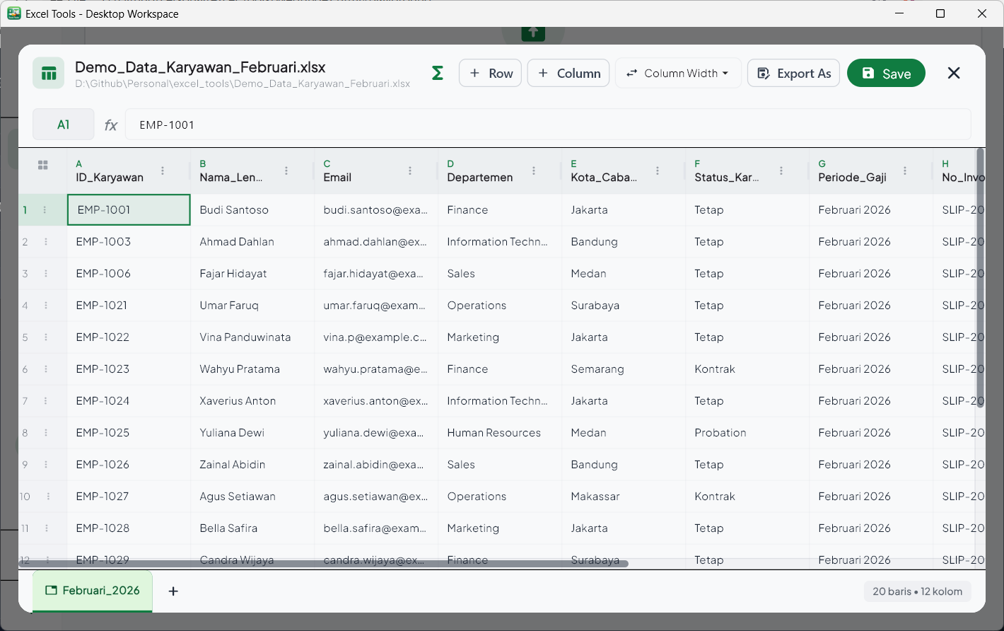1004x631 pixels.
Task: Open column G Periode_Gaji options menu
Action: click(905, 170)
